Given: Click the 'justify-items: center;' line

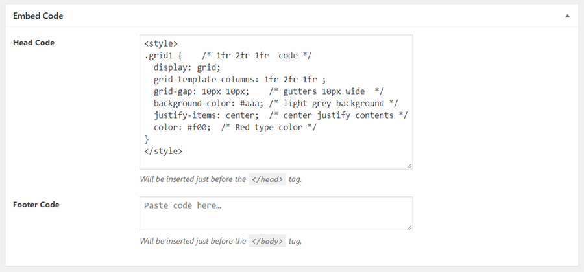Looking at the screenshot, I should (x=281, y=115).
